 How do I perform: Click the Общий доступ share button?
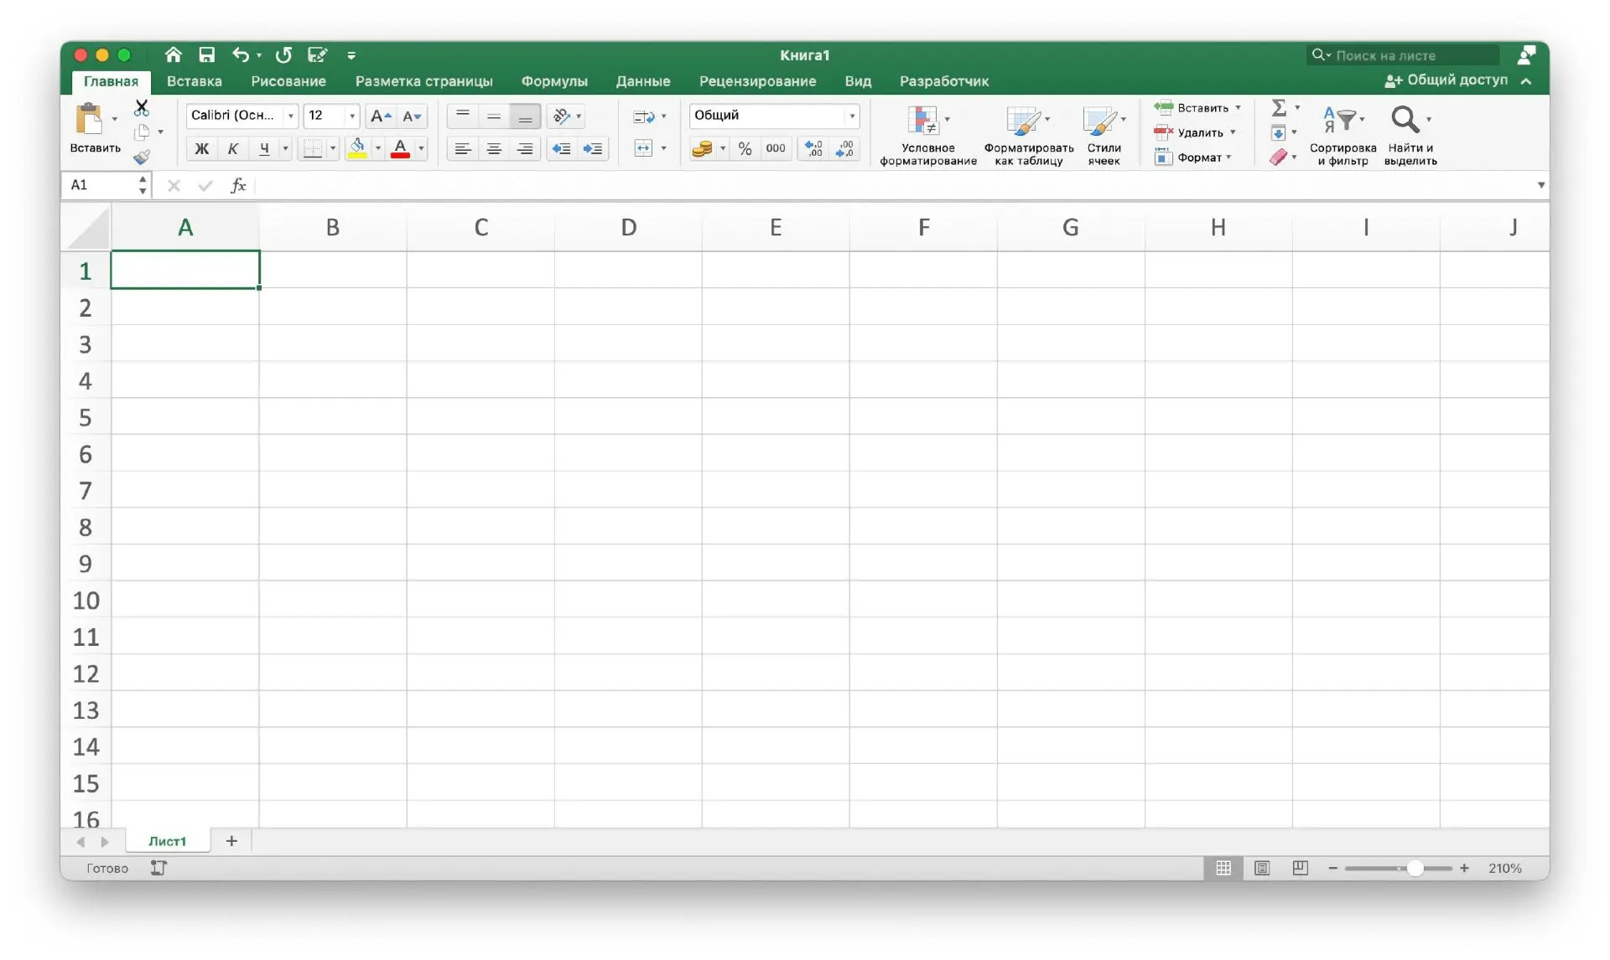(x=1446, y=80)
